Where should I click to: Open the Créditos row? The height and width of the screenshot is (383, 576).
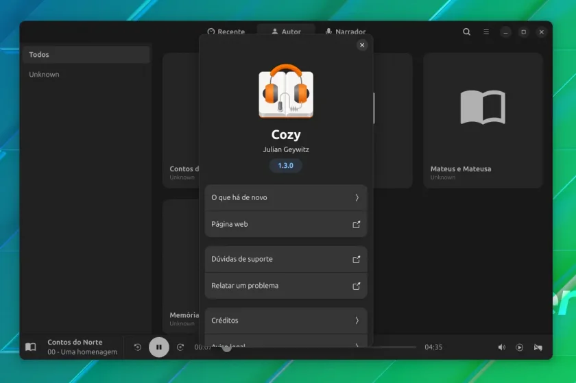tap(286, 321)
